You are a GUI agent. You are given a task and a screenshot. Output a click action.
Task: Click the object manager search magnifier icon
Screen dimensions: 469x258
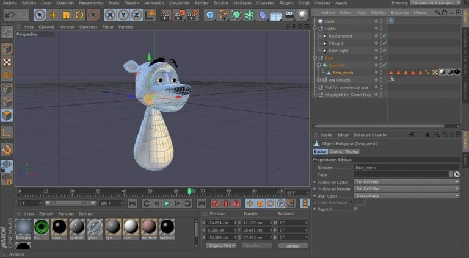click(x=438, y=13)
